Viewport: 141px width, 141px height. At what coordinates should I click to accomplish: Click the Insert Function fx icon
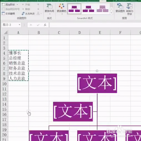click(x=45, y=25)
